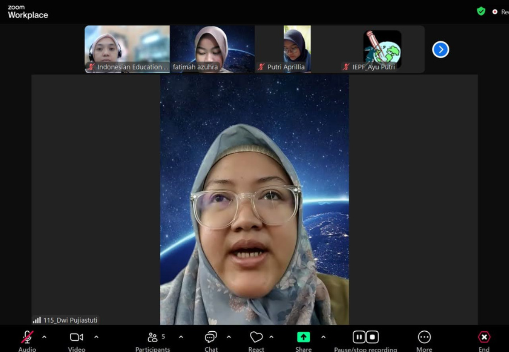Toggle the Video camera button

(x=76, y=338)
